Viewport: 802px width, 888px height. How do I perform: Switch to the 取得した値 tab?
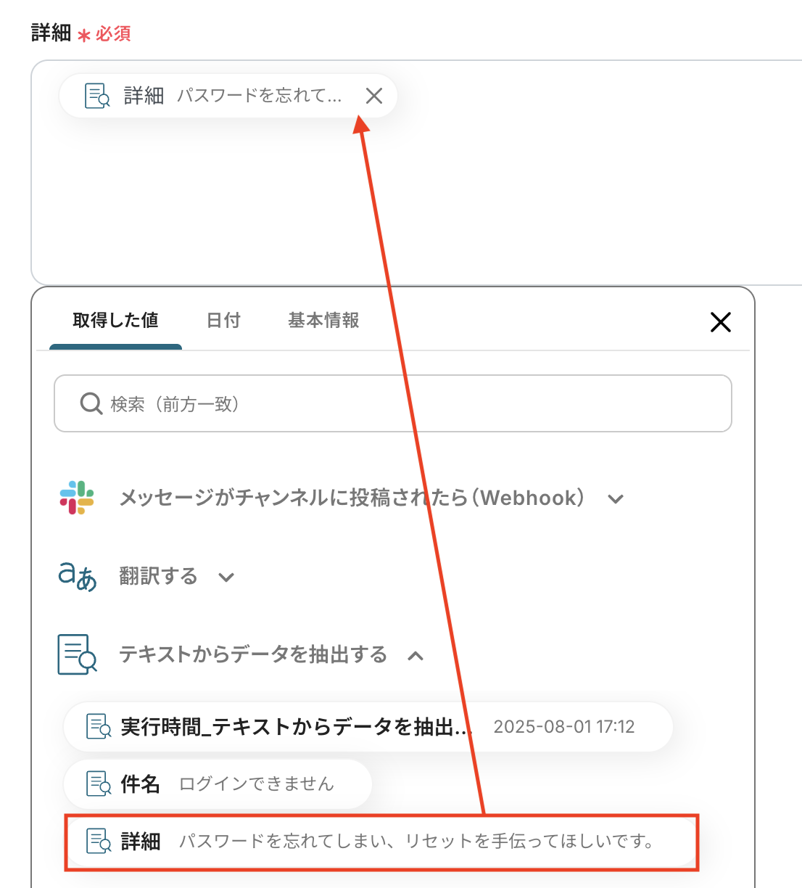115,321
